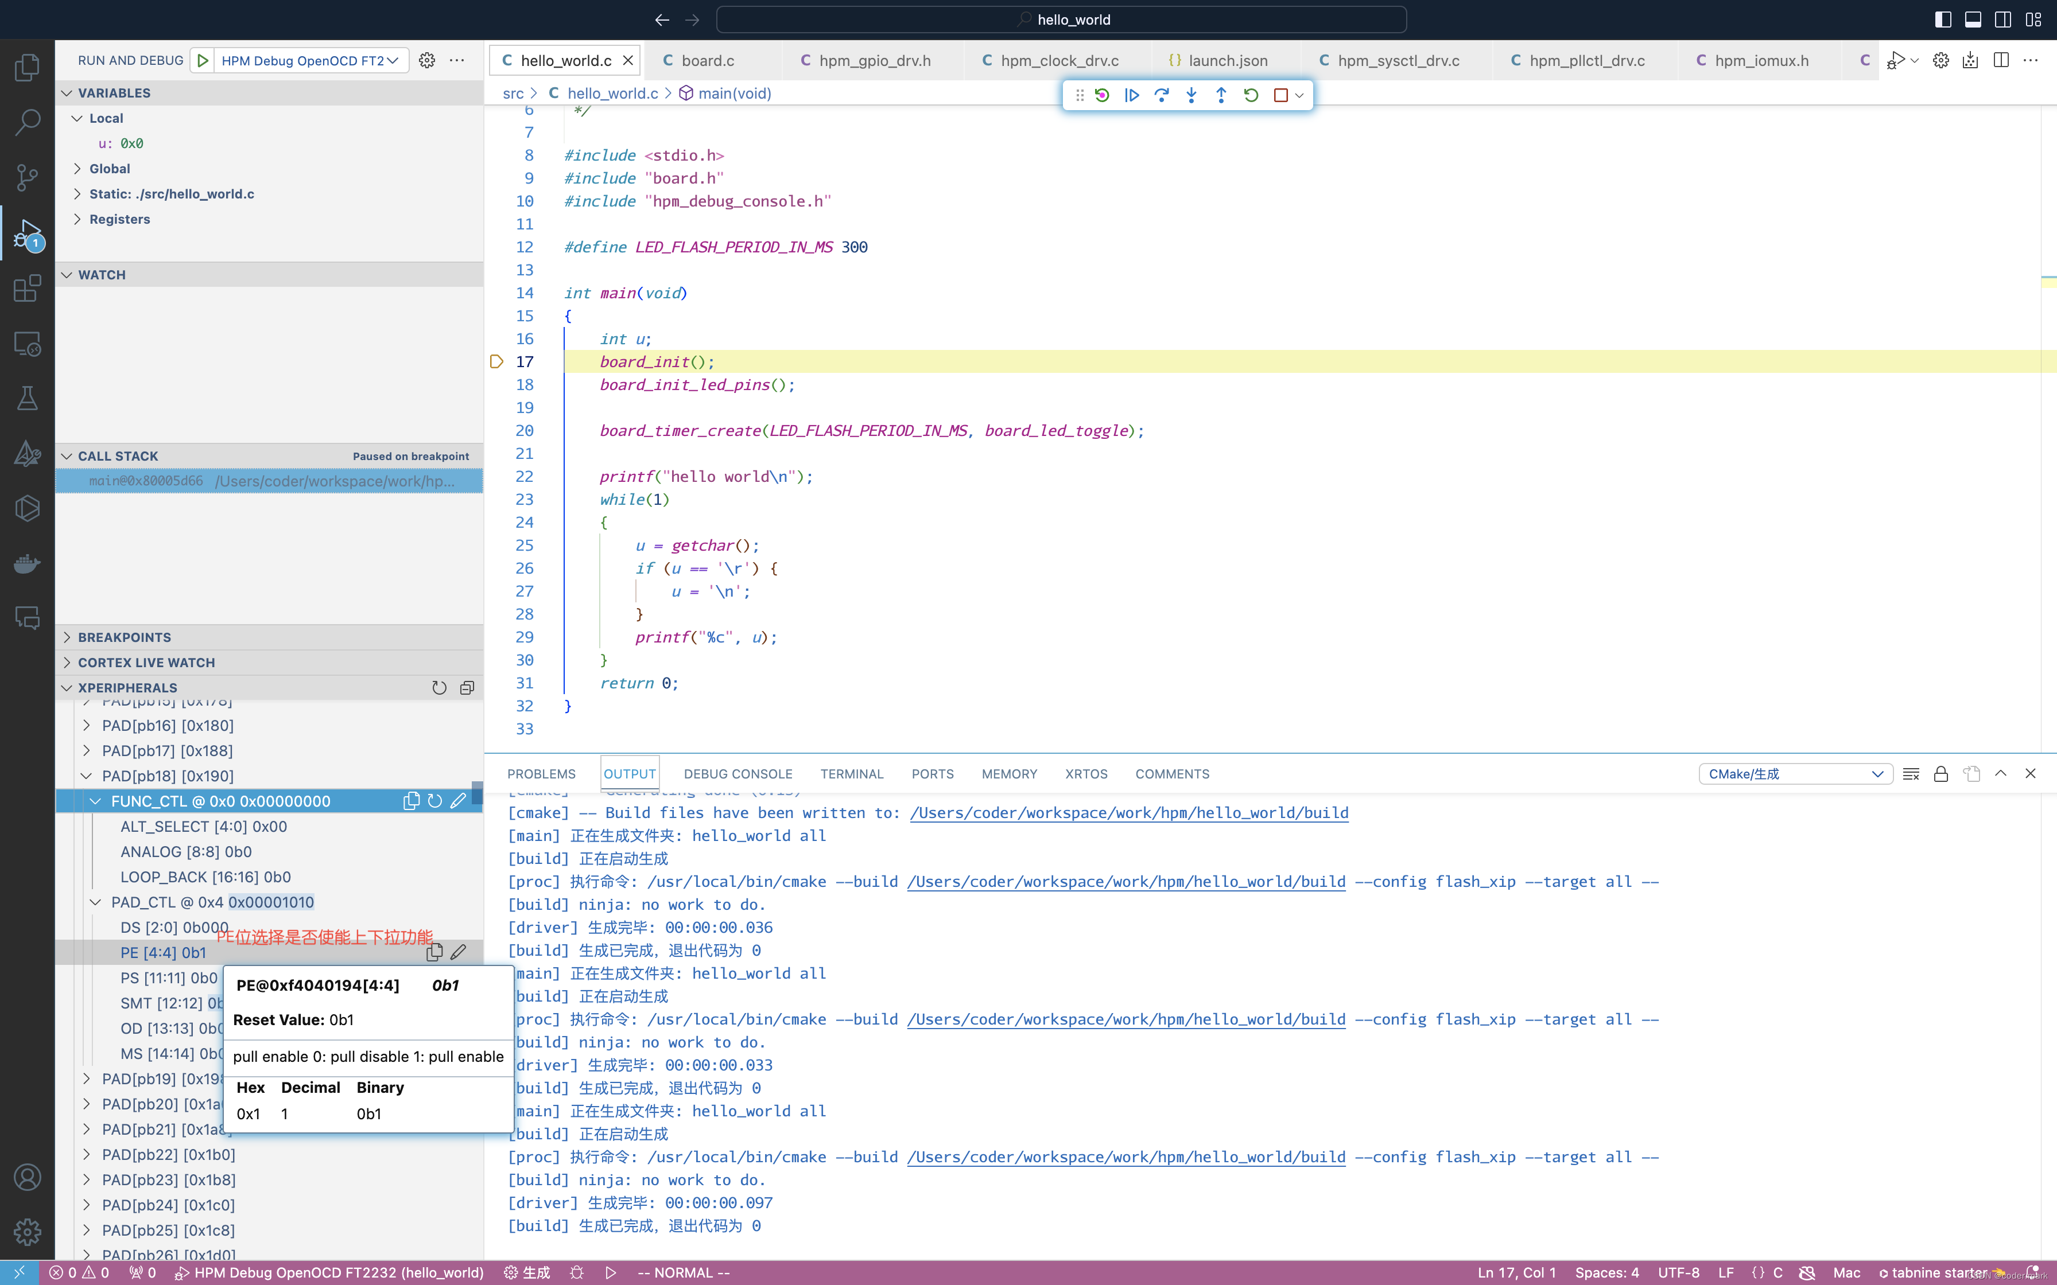The width and height of the screenshot is (2057, 1285).
Task: Toggle the output scroll lock icon
Action: tap(1940, 773)
